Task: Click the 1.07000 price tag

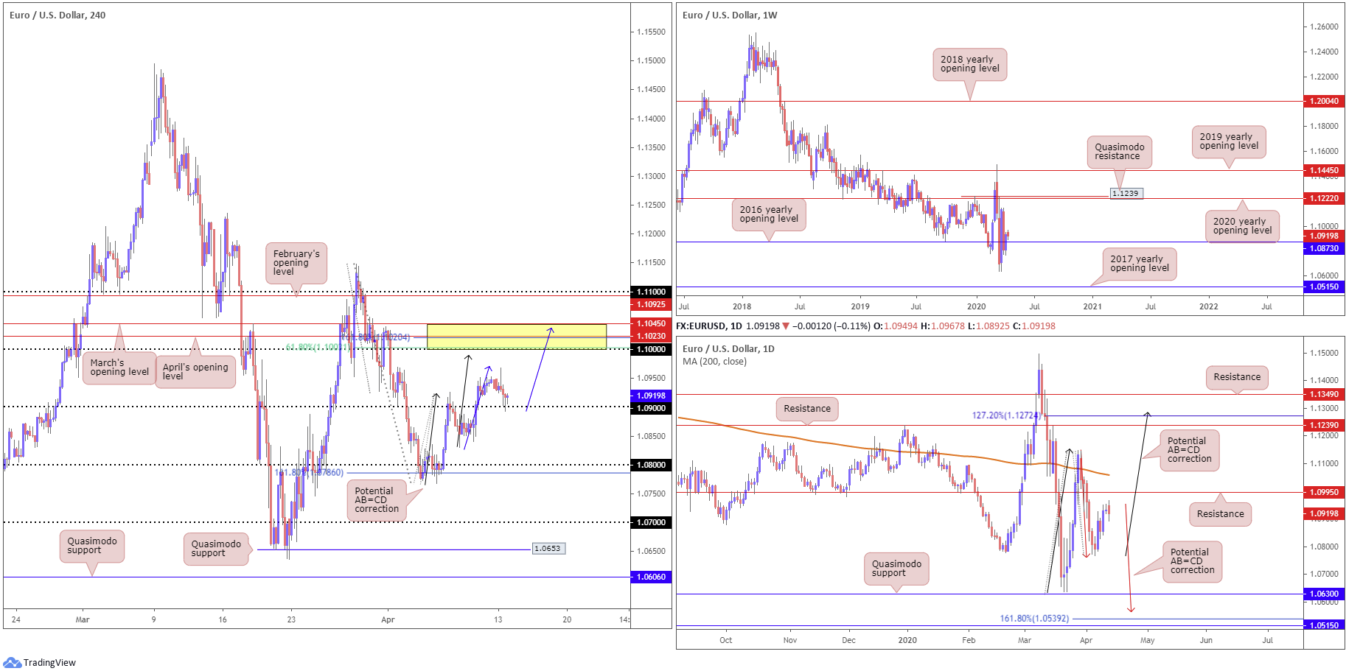Action: click(651, 522)
